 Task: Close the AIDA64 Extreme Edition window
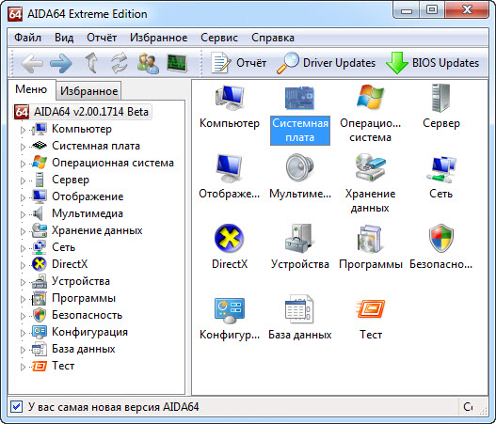[x=467, y=10]
